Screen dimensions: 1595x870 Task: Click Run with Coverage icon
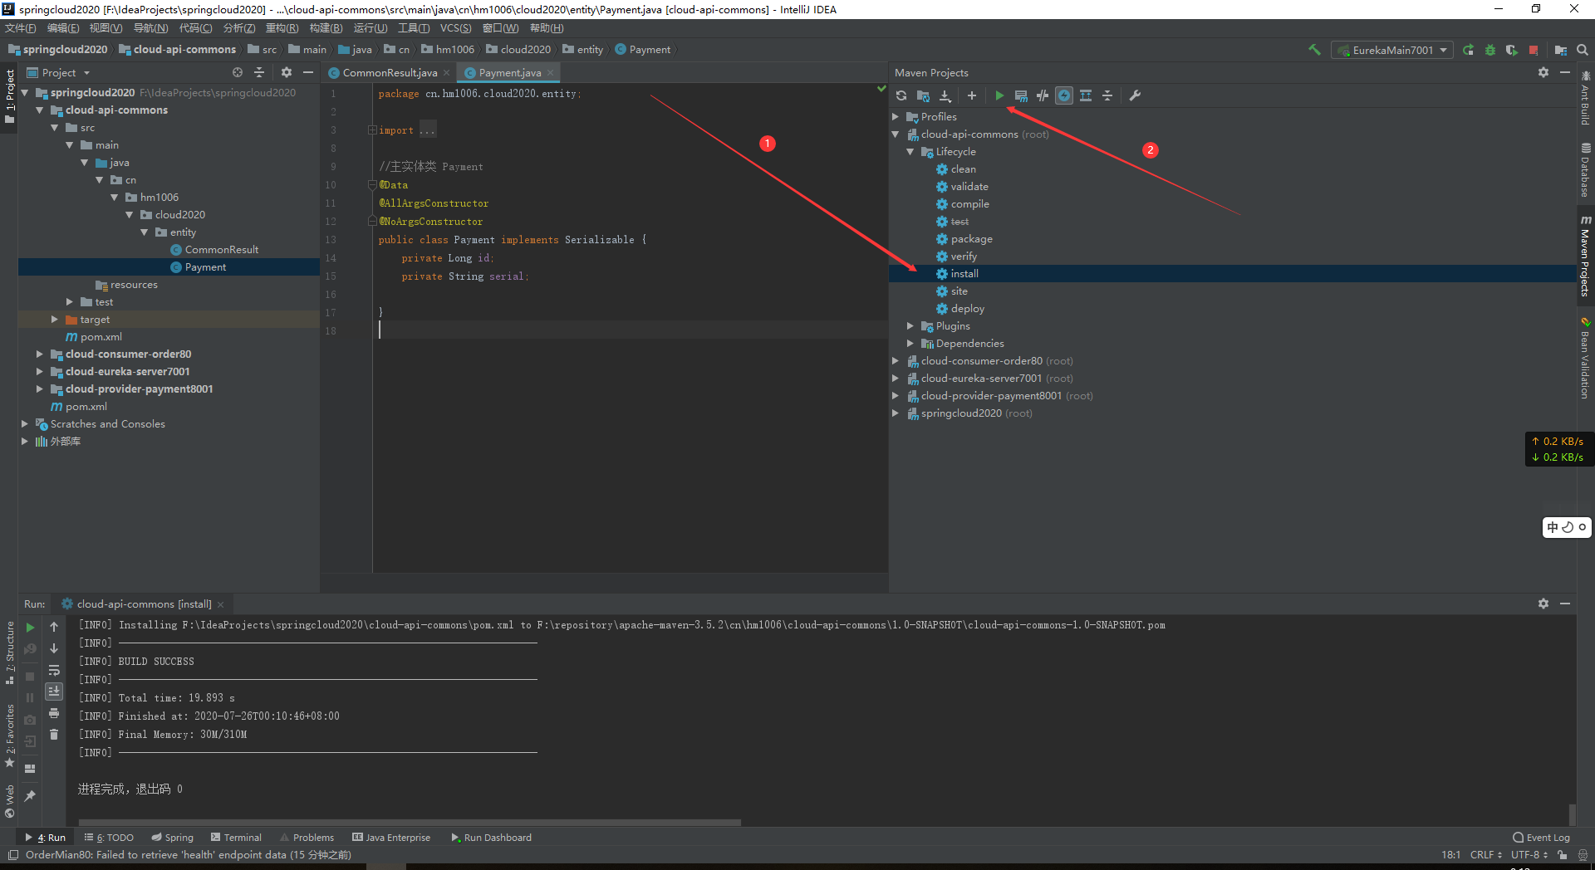click(1512, 50)
